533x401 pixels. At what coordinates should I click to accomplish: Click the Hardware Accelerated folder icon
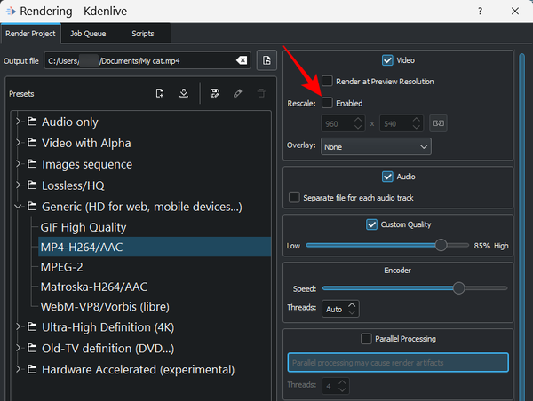click(32, 369)
